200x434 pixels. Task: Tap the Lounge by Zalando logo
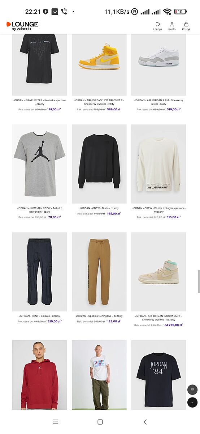tap(22, 26)
